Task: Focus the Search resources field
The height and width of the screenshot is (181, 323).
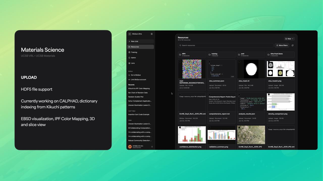Action: click(x=226, y=46)
